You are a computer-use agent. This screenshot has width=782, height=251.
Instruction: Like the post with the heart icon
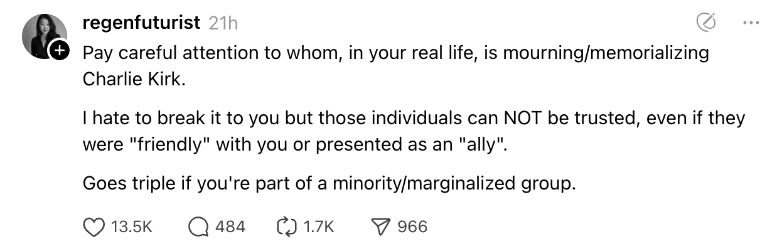click(94, 227)
